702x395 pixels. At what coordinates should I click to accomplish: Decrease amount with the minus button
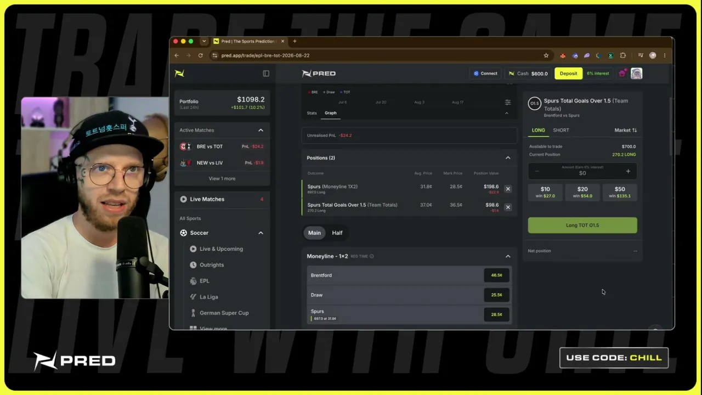tap(537, 172)
